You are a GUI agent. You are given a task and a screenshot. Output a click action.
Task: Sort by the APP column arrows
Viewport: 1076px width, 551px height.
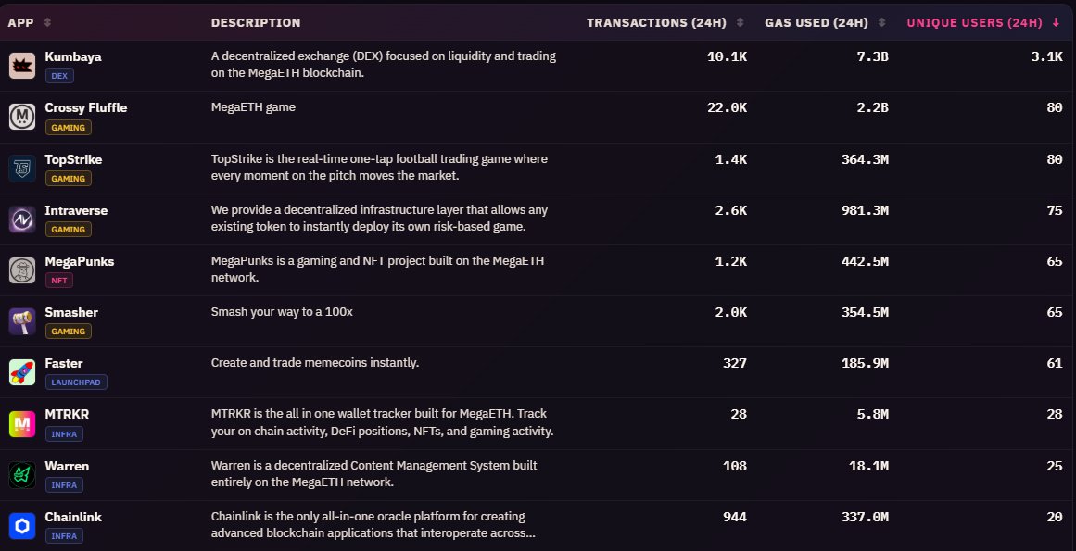pyautogui.click(x=47, y=22)
